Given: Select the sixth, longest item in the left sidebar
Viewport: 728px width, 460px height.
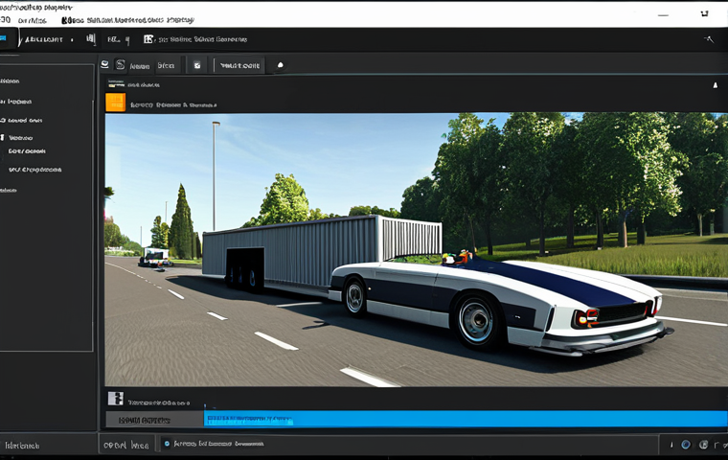Looking at the screenshot, I should (34, 170).
